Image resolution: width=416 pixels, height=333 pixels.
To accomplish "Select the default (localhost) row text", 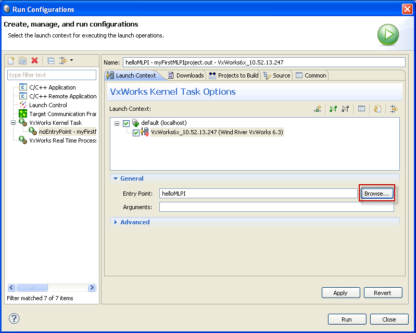I will point(163,123).
